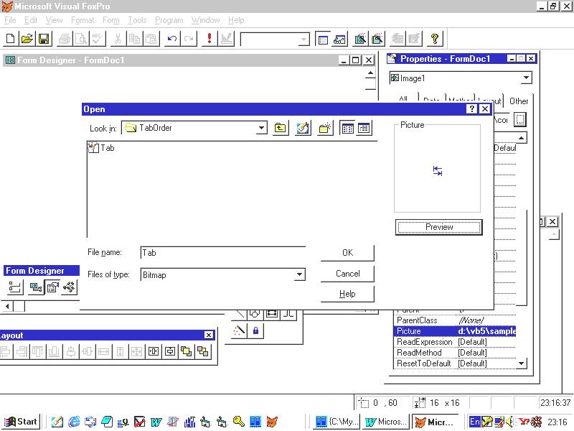Click Set Tab Order icon in Form Designer toolbar
Viewport: 574px width, 431px height.
pos(14,287)
